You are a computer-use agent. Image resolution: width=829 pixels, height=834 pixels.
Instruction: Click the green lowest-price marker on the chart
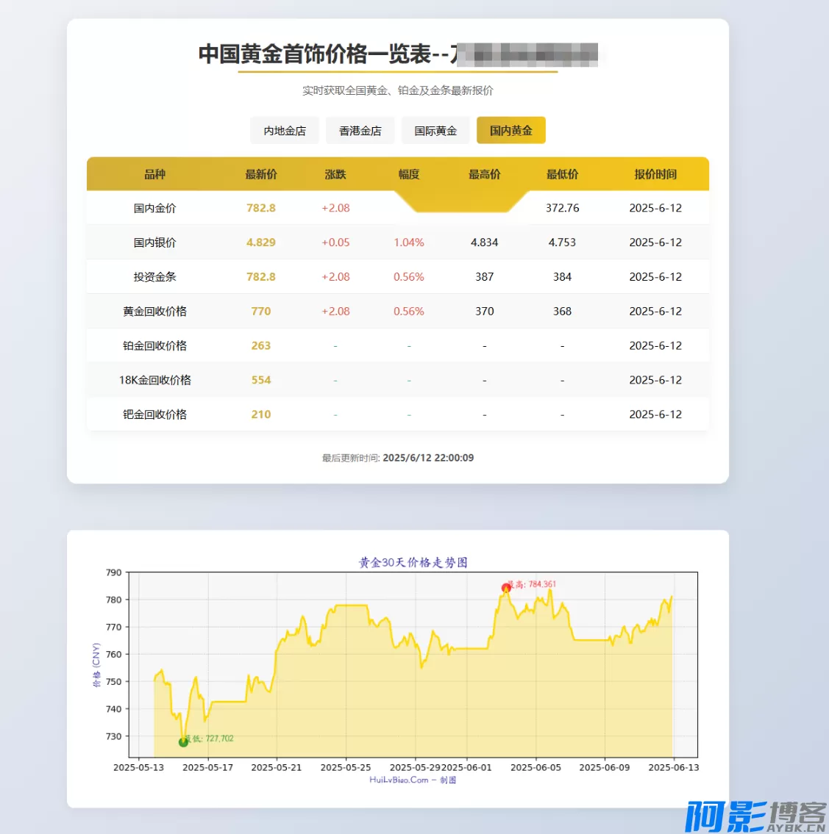click(x=183, y=742)
